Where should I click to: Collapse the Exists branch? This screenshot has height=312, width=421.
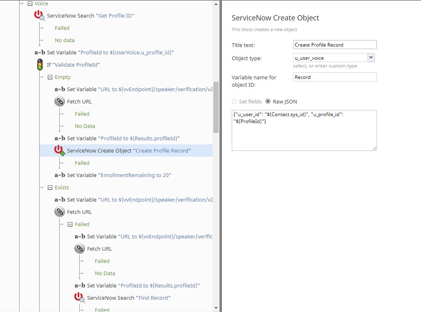[x=50, y=187]
